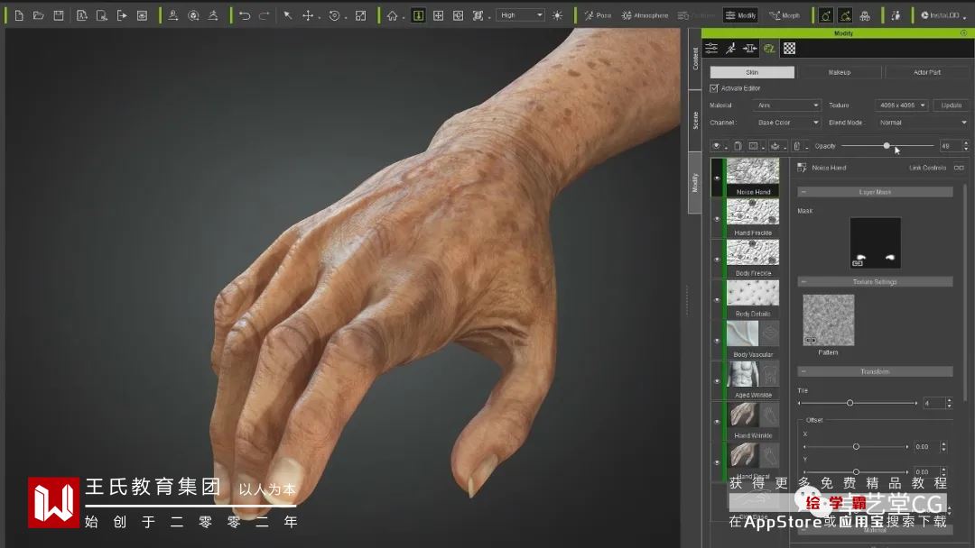The image size is (975, 548).
Task: Click the Atmosphere toolbar button
Action: click(645, 15)
